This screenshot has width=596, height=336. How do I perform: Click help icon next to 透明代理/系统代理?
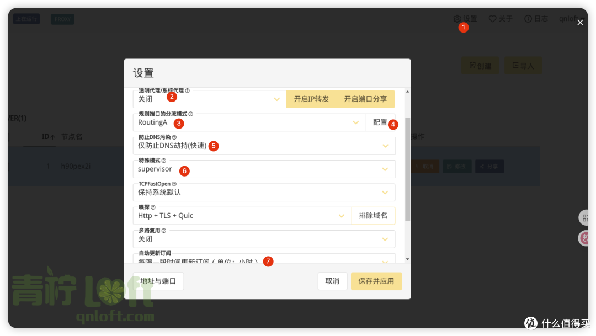coord(188,90)
